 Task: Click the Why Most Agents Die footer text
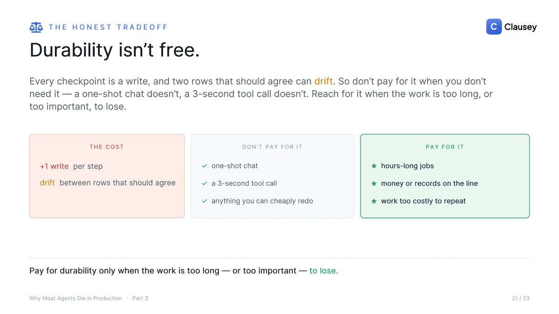click(75, 298)
